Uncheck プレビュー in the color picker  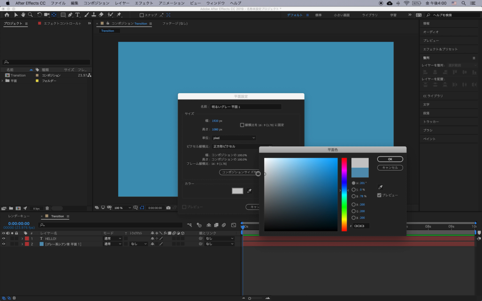pos(379,195)
